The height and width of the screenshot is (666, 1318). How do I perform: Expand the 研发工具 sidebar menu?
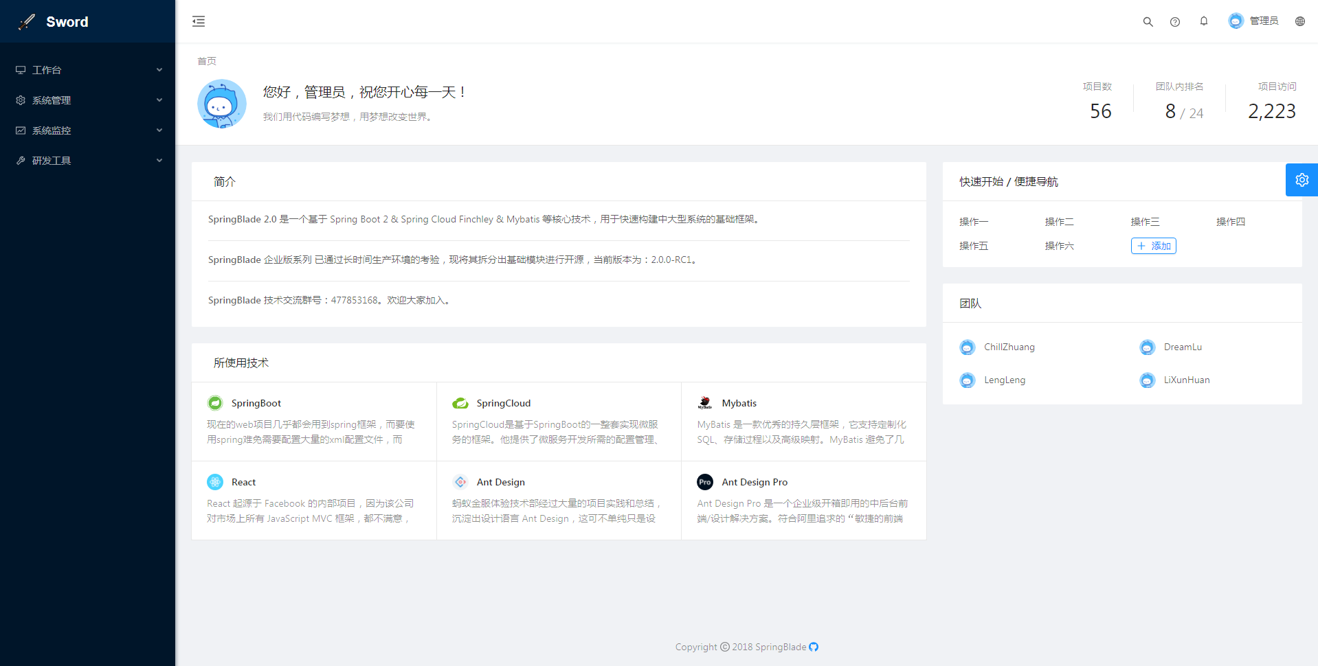[87, 161]
